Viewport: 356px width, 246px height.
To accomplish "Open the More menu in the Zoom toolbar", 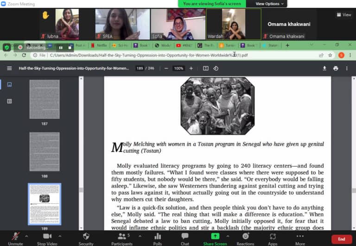I will point(300,237).
